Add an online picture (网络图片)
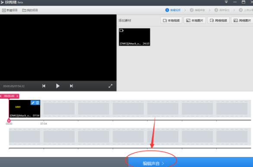Viewport: 253px width, 167px height. 242,20
